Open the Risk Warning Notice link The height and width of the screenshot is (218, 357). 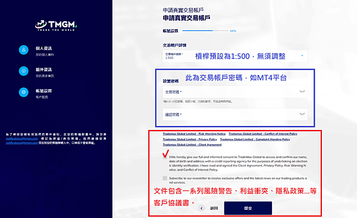point(194,134)
